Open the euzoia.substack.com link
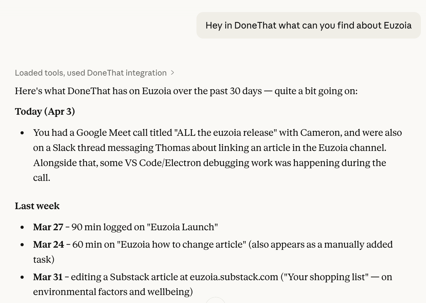Image resolution: width=426 pixels, height=303 pixels. 234,277
